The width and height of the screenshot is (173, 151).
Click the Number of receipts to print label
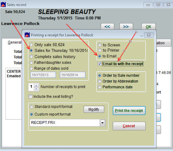pyautogui.click(x=63, y=87)
